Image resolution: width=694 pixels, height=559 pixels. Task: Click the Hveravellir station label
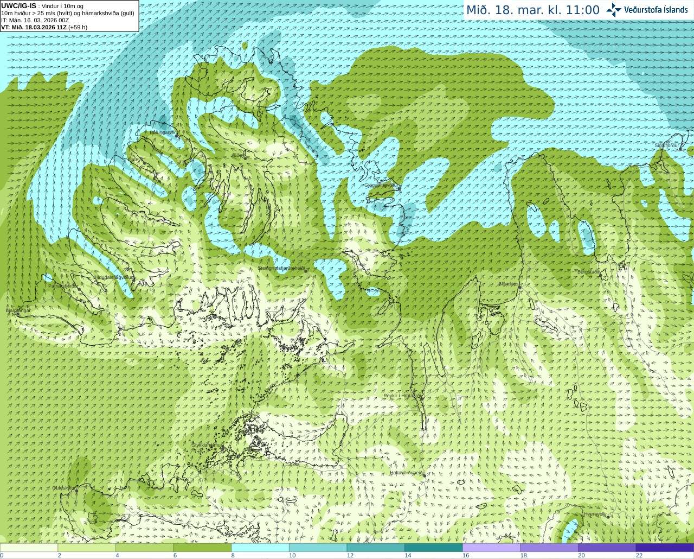point(595,514)
